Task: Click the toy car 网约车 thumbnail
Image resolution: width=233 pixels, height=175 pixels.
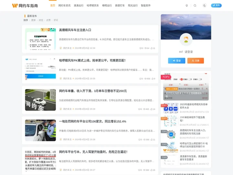Action: (x=40, y=100)
